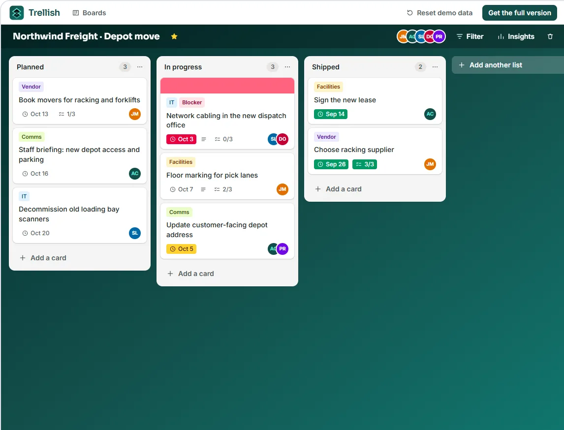Image resolution: width=564 pixels, height=430 pixels.
Task: Click JM avatar on Choose racking card
Action: [430, 164]
